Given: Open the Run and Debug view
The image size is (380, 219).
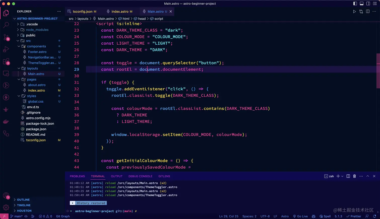Looking at the screenshot, I should click(x=6, y=49).
